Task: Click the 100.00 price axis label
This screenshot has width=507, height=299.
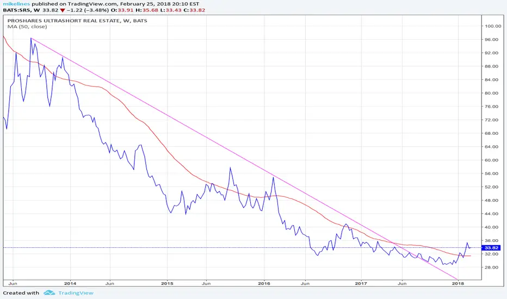Action: 493,26
